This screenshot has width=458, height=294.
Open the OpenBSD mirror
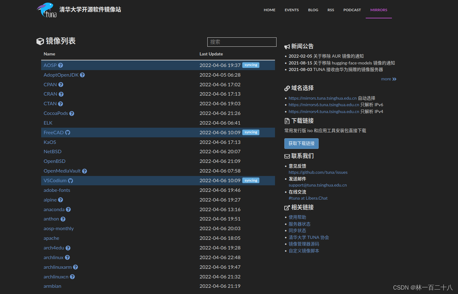55,161
